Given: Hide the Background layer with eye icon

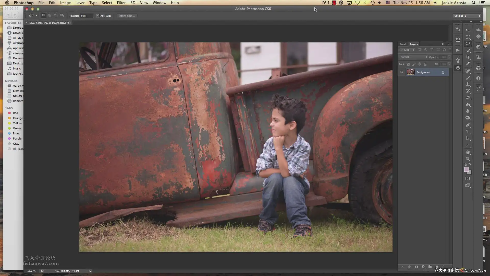Looking at the screenshot, I should [402, 72].
